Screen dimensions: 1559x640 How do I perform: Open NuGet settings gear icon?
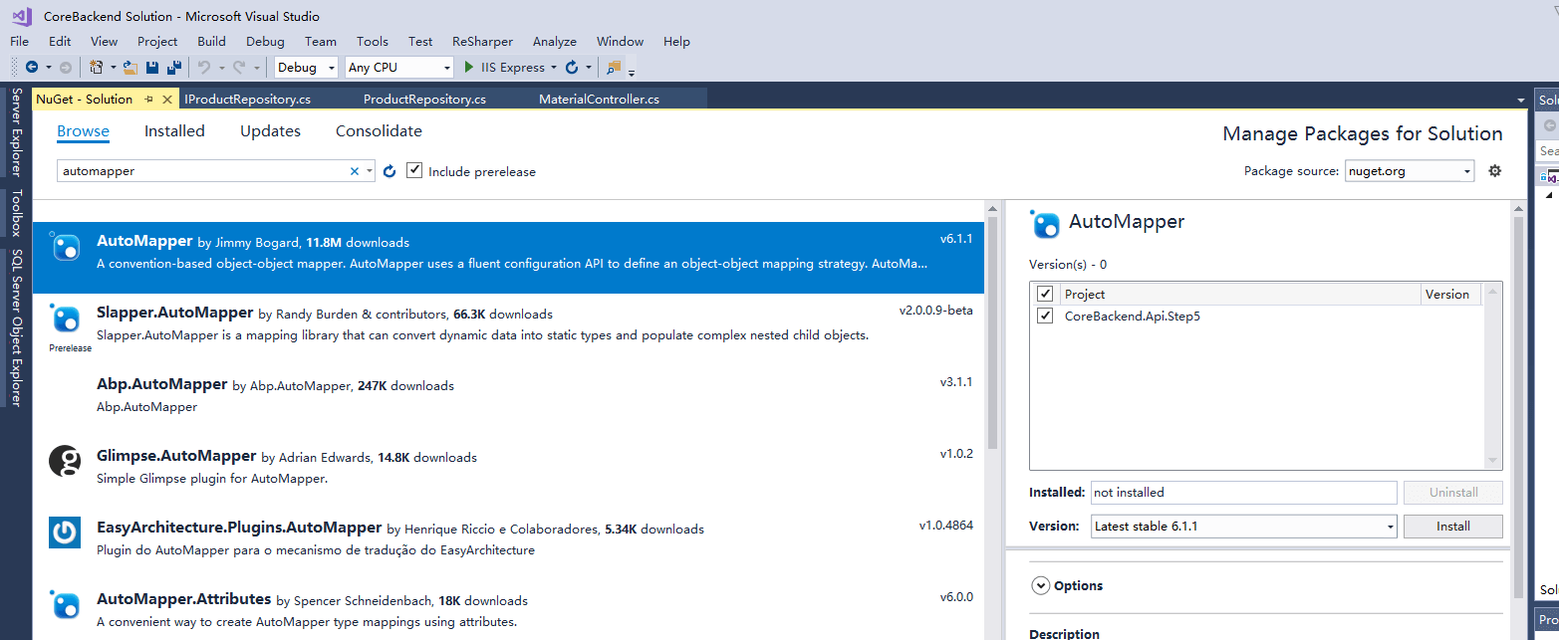pyautogui.click(x=1494, y=171)
